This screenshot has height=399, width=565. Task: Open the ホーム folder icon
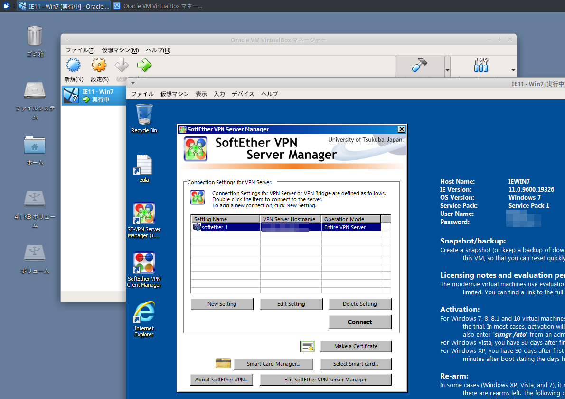(35, 146)
